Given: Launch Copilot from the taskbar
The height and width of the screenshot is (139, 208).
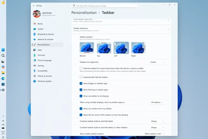Looking at the screenshot, I should 3,67.
